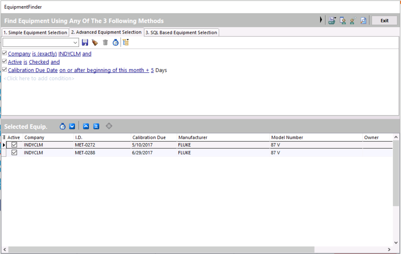Uncheck the Company condition checkbox
Screen dimensions: 401x254
pyautogui.click(x=5, y=53)
